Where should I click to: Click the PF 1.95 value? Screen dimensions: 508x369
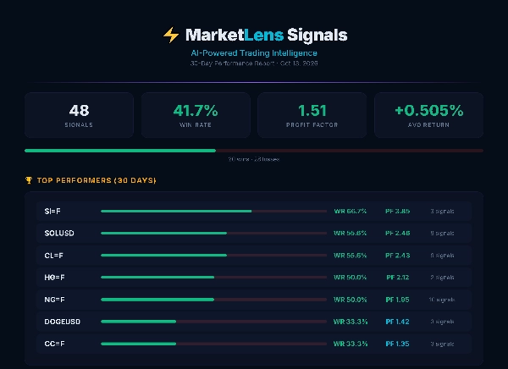398,300
